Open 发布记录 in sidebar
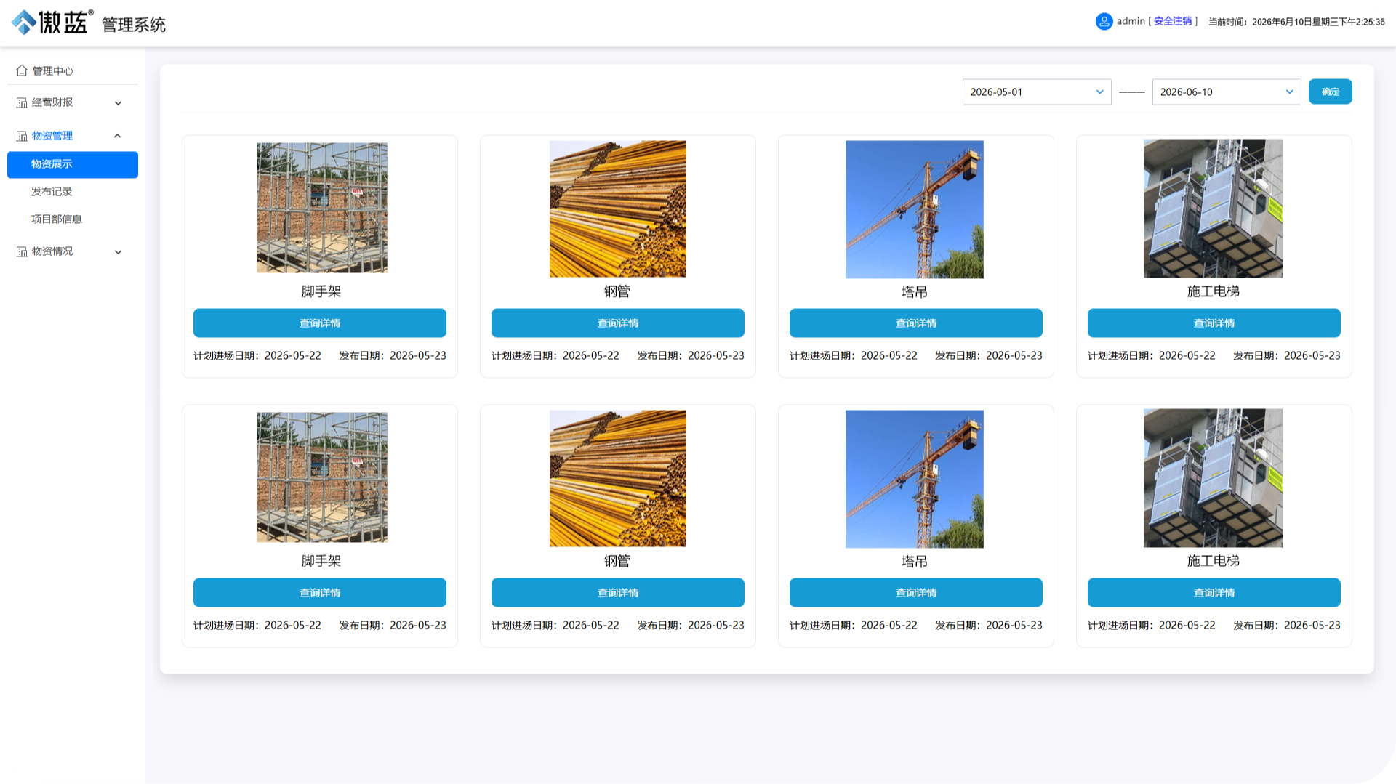The image size is (1396, 784). click(52, 192)
